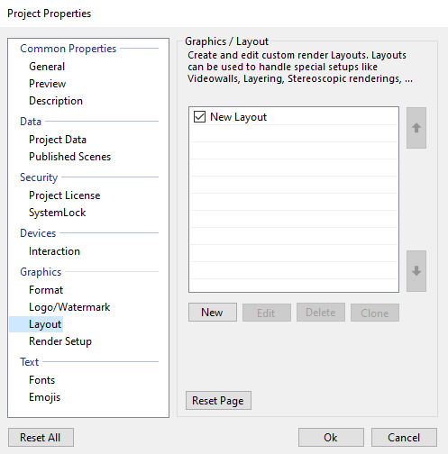Open Published Scenes settings

point(70,157)
